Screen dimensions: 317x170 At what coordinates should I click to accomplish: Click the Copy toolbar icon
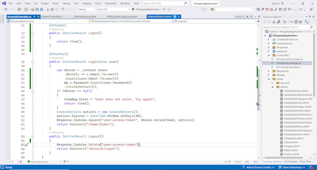pos(52,9)
